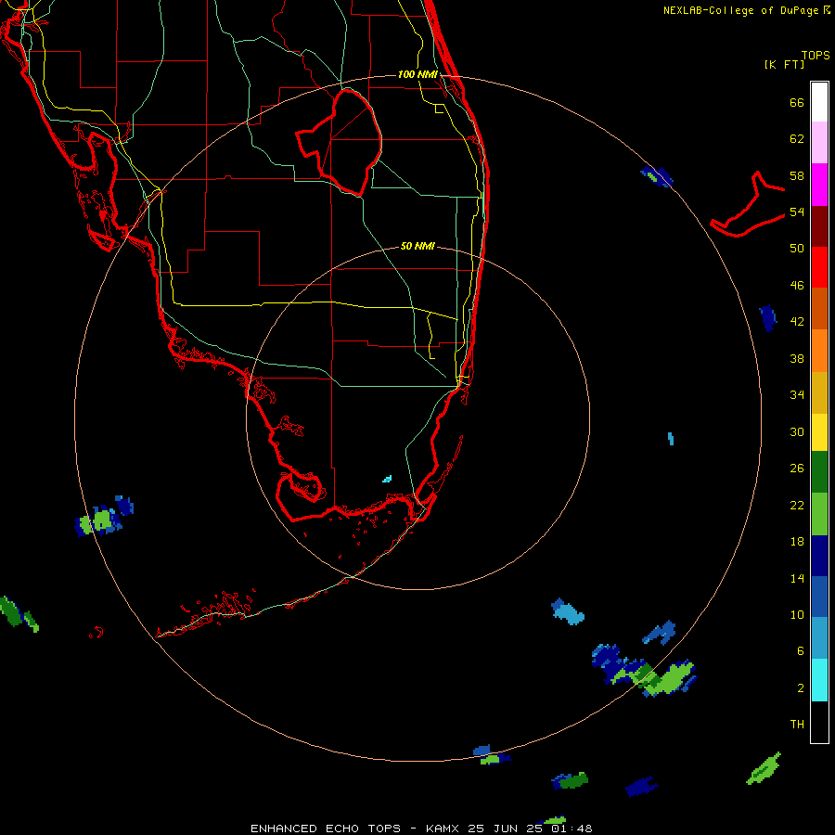Viewport: 835px width, 835px height.
Task: Click the TH legend label
Action: pos(797,724)
